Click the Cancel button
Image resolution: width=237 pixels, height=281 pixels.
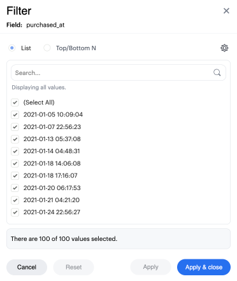click(27, 267)
